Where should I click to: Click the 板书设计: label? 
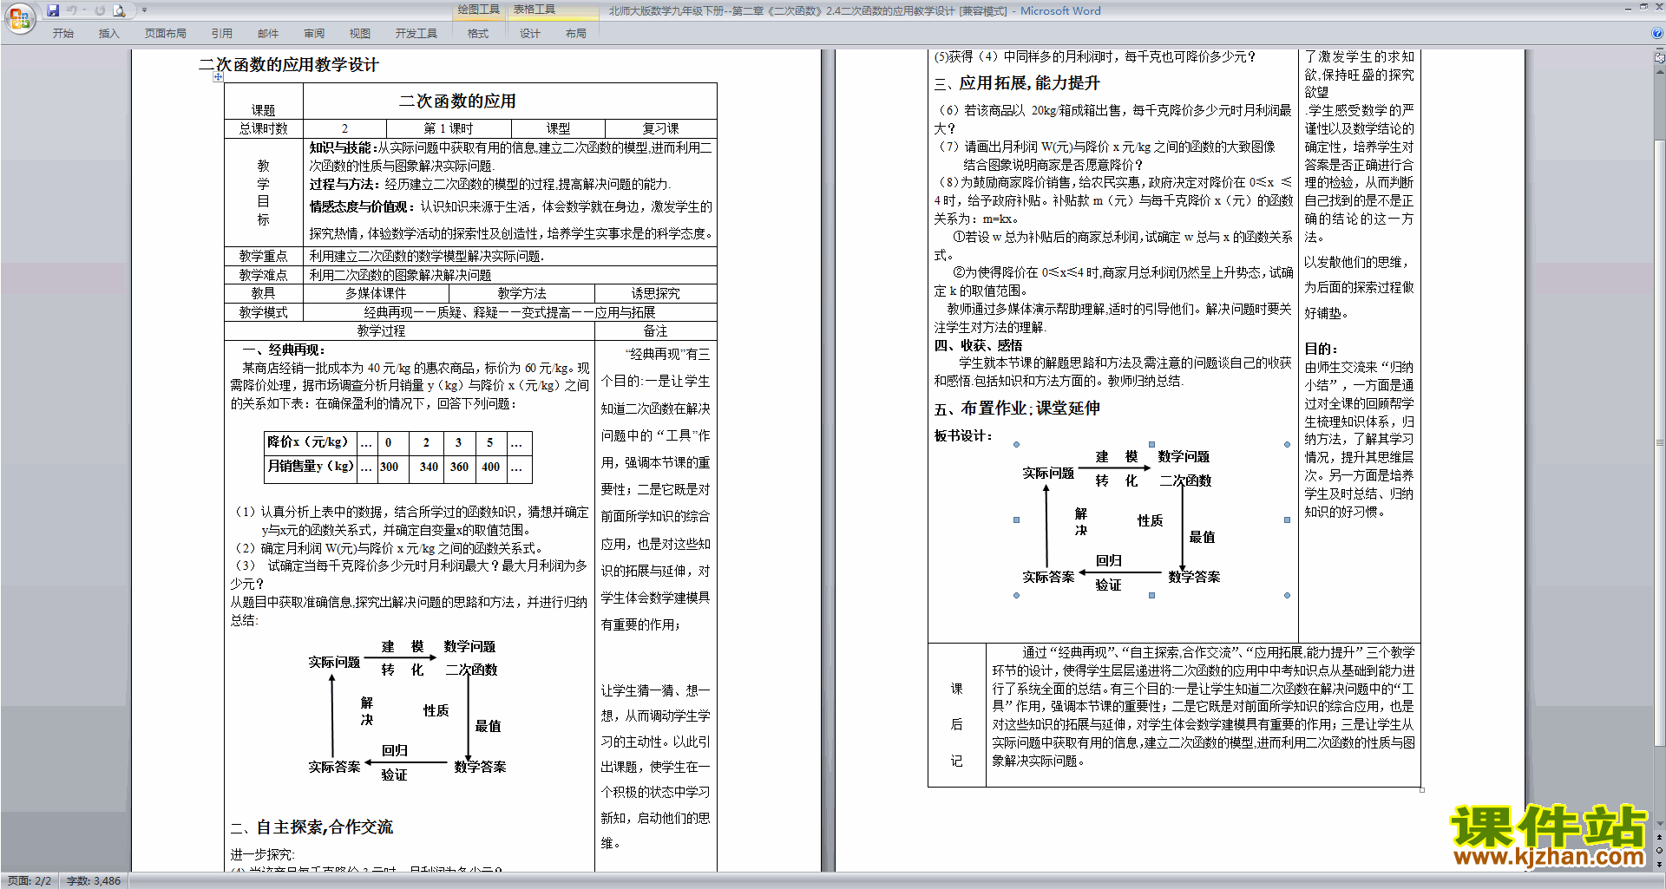click(x=963, y=435)
